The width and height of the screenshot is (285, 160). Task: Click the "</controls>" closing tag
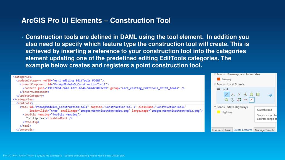[25, 129]
